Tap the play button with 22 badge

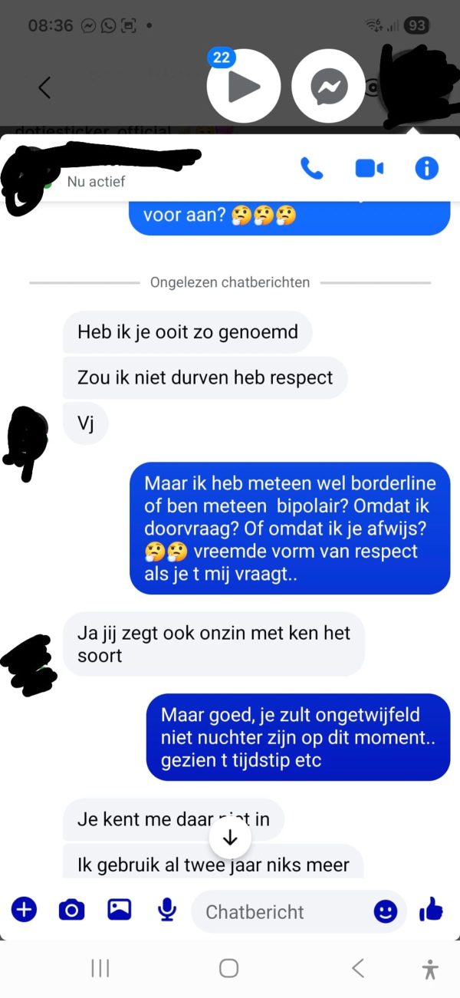pyautogui.click(x=242, y=86)
